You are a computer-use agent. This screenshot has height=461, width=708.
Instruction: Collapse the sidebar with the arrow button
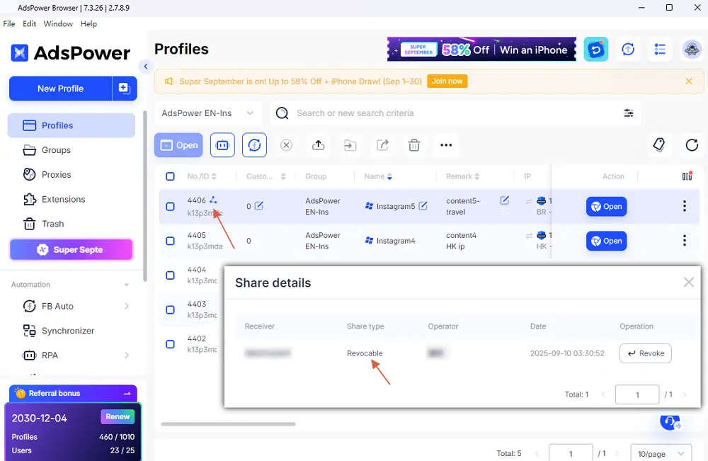[x=145, y=67]
